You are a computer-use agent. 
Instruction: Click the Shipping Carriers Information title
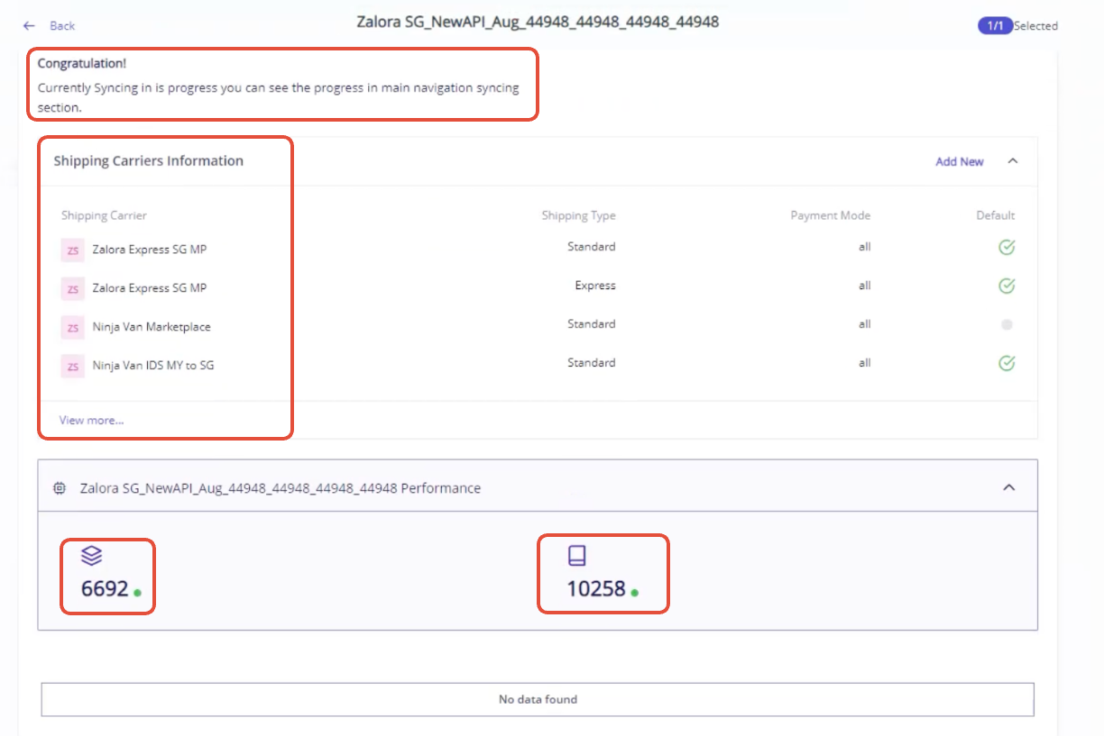coord(148,161)
